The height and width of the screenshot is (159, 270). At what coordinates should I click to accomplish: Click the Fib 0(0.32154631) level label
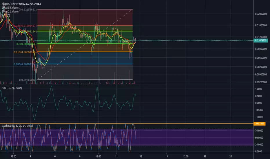pos(28,10)
